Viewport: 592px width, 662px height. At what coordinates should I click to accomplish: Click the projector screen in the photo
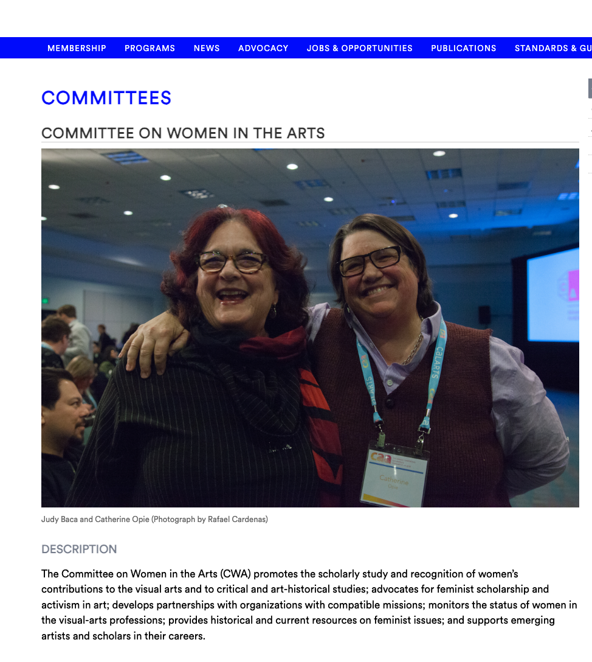pos(552,294)
